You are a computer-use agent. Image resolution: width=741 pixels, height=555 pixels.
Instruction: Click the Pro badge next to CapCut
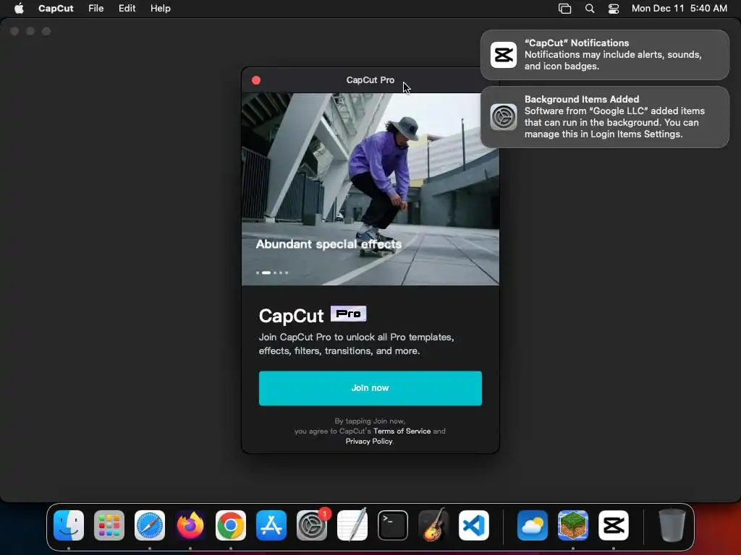pyautogui.click(x=348, y=314)
